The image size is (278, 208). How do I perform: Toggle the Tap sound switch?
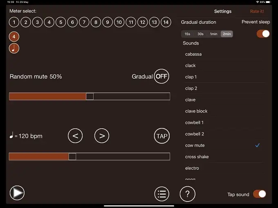click(260, 194)
